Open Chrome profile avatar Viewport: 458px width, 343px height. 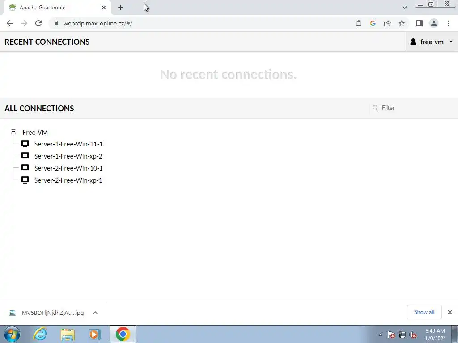coord(434,23)
